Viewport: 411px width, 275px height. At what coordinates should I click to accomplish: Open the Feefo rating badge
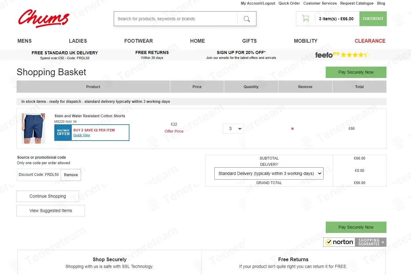342,55
